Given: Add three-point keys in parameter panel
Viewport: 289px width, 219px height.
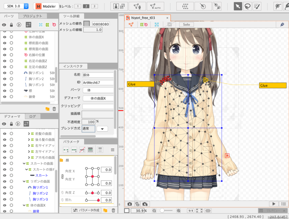Looking at the screenshot, I should [74, 150].
